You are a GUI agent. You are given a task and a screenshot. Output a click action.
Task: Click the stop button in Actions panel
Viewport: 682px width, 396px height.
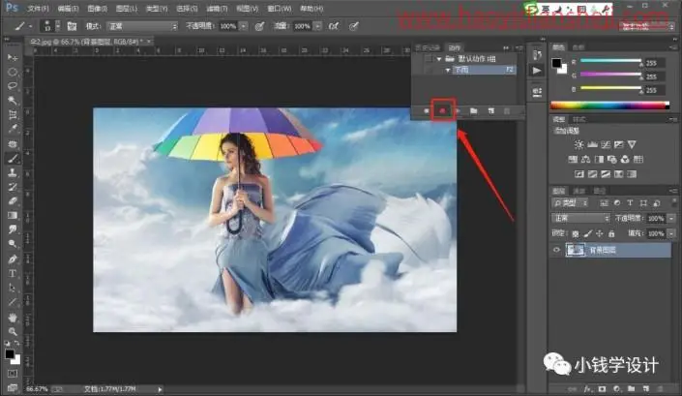(x=427, y=111)
